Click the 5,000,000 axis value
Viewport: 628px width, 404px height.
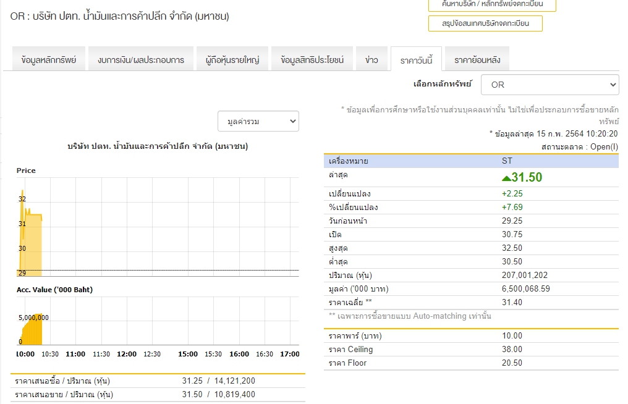pos(33,318)
